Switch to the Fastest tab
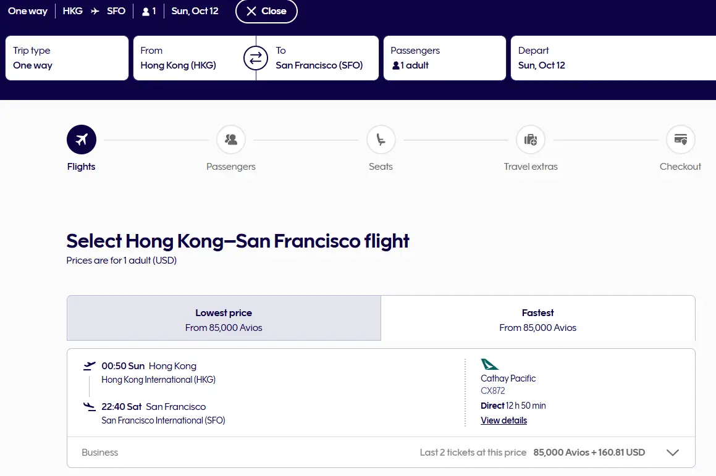 pos(537,319)
